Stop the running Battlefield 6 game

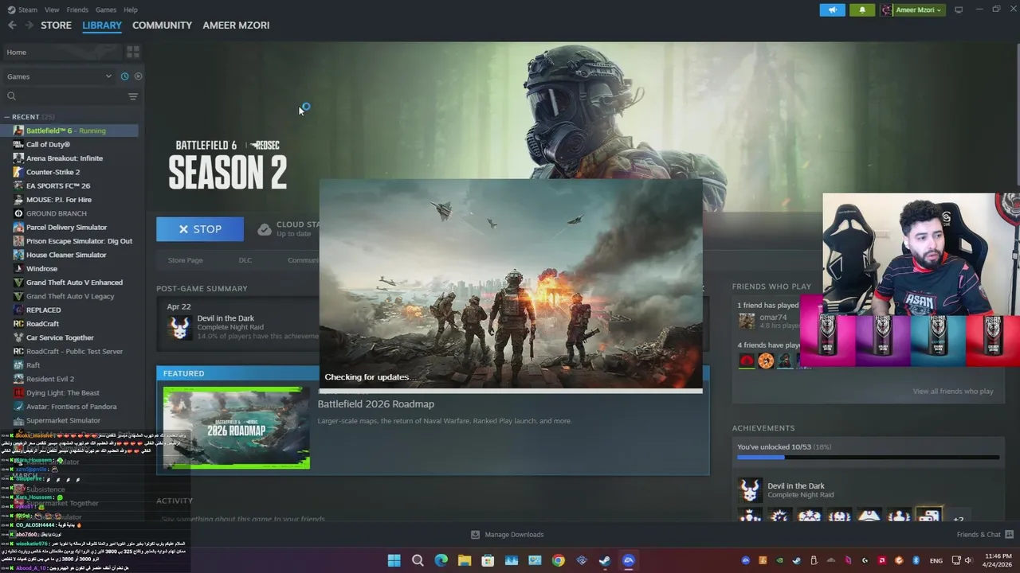click(x=200, y=229)
